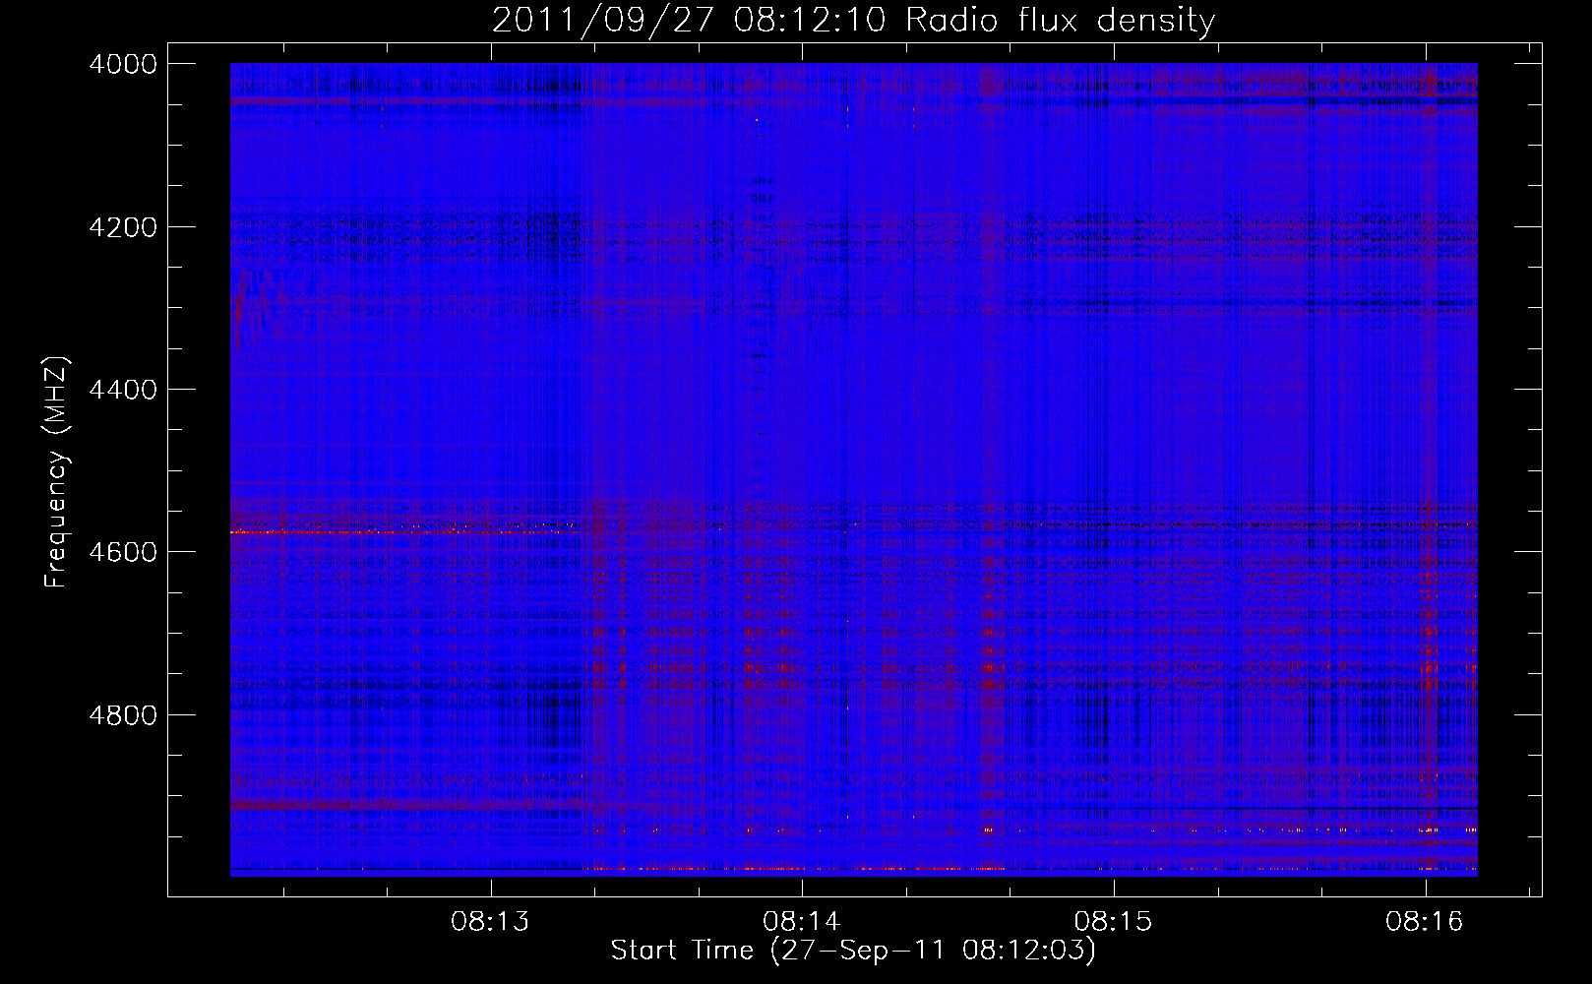Click the 4000 frequency tick label

pos(123,64)
